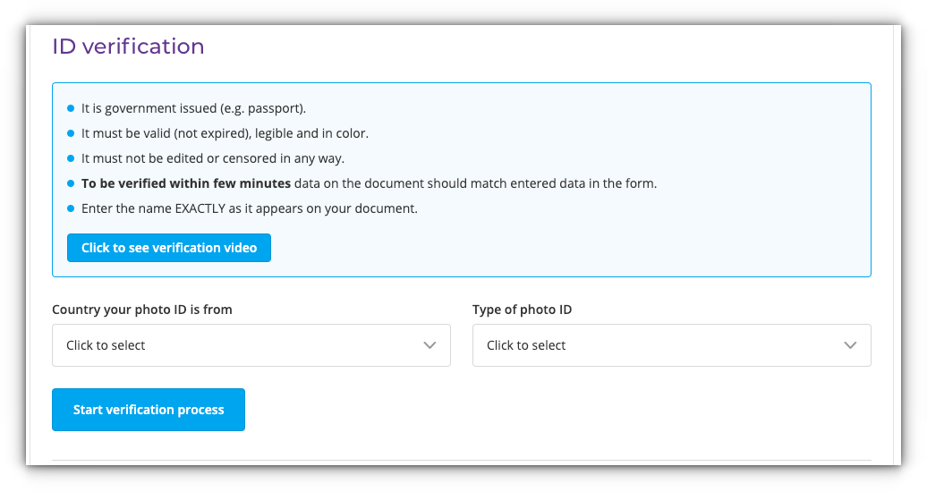Viewport: 927px width, 492px height.
Task: Click the must not be edited or censored text
Action: tap(213, 158)
